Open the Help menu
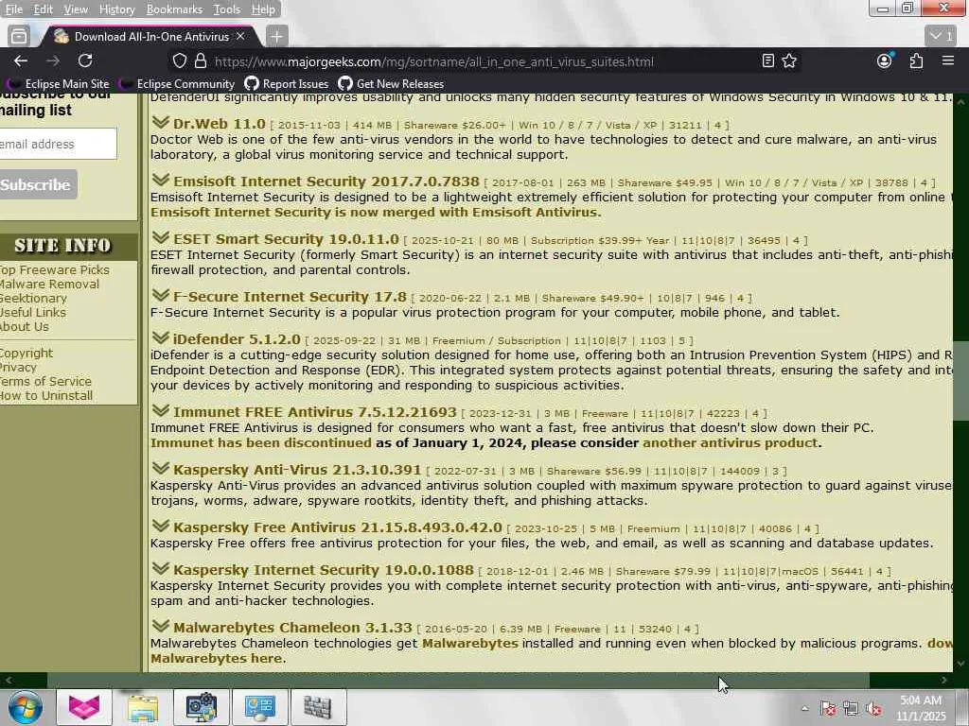The image size is (969, 726). coord(263,9)
